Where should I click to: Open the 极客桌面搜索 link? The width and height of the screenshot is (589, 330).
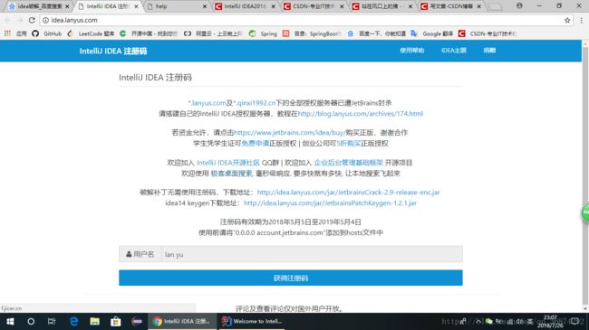click(231, 174)
